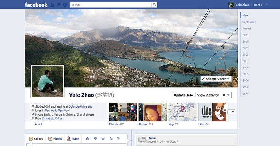Viewport: 280px width, 146px height.
Task: Open Map thumbnail showing Jersey City
Action: pos(183,112)
